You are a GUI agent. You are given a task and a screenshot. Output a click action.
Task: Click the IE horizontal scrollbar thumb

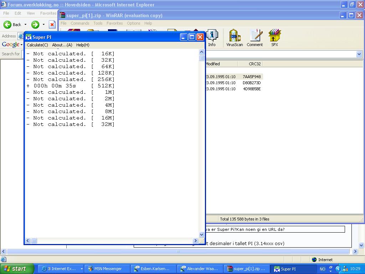[x=178, y=252]
